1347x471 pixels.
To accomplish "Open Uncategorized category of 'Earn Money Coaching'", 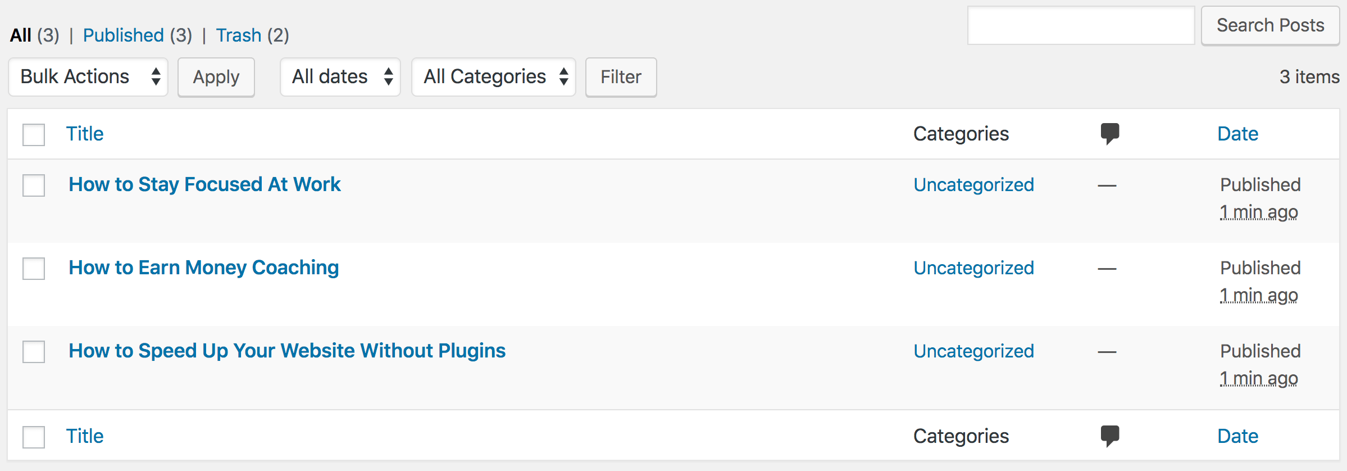I will tap(973, 268).
